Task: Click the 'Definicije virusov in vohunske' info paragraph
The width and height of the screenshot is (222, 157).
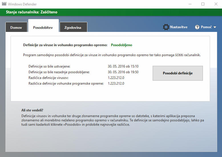Action: (x=112, y=120)
